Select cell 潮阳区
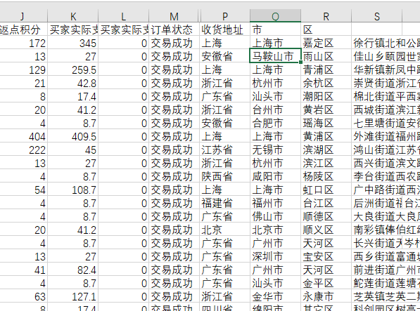Viewport: 420px width, 311px height. (326, 96)
